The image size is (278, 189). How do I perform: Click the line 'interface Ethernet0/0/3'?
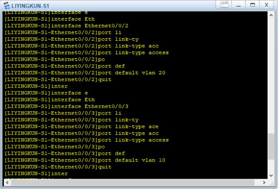(x=66, y=106)
